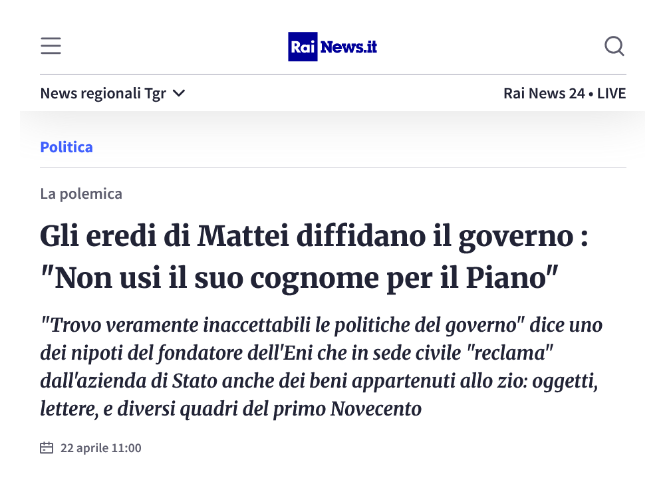Click the News.it part of the logo
The image size is (665, 492).
(348, 47)
